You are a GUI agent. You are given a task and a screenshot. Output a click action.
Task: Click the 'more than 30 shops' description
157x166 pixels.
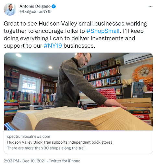47,148
